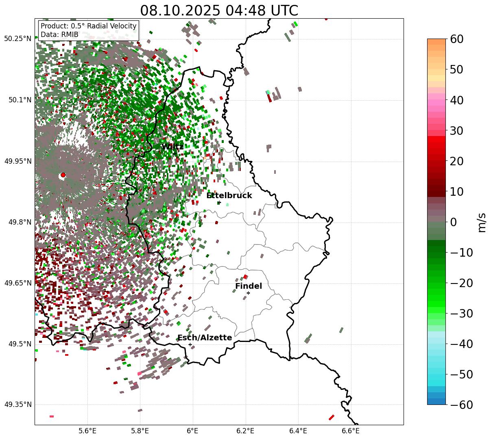Click the 50.1°N latitude tick label
Screen dimensions: 491x439
(20, 100)
